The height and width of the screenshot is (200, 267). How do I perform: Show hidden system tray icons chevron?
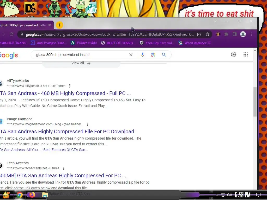pos(217,195)
